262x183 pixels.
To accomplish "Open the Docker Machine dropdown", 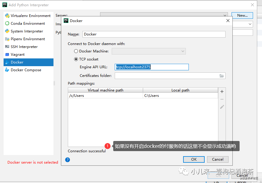I will point(149,51).
